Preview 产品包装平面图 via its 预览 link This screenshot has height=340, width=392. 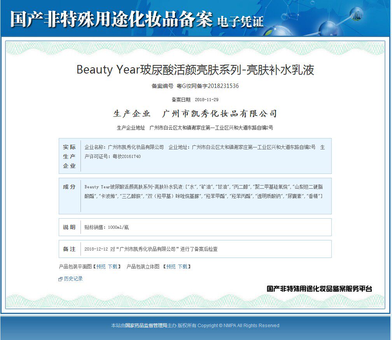click(x=101, y=267)
